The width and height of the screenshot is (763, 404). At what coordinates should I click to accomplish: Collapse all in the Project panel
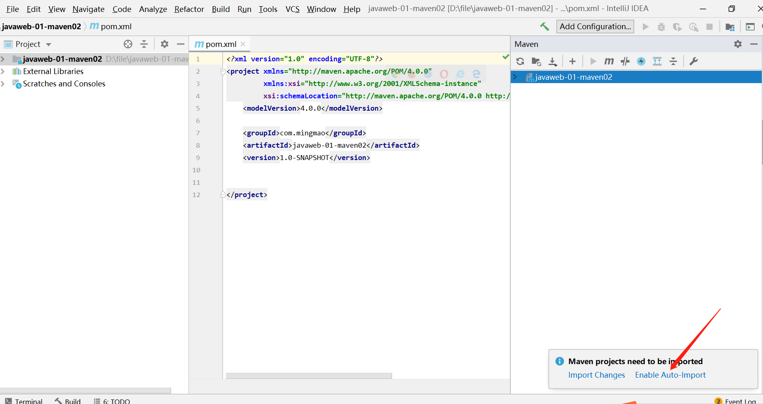[x=144, y=44]
